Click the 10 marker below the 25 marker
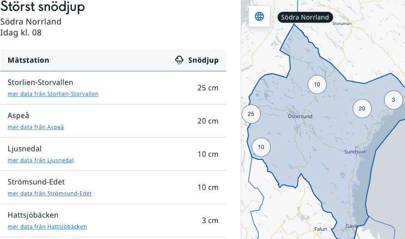The height and width of the screenshot is (239, 405). coord(261,147)
